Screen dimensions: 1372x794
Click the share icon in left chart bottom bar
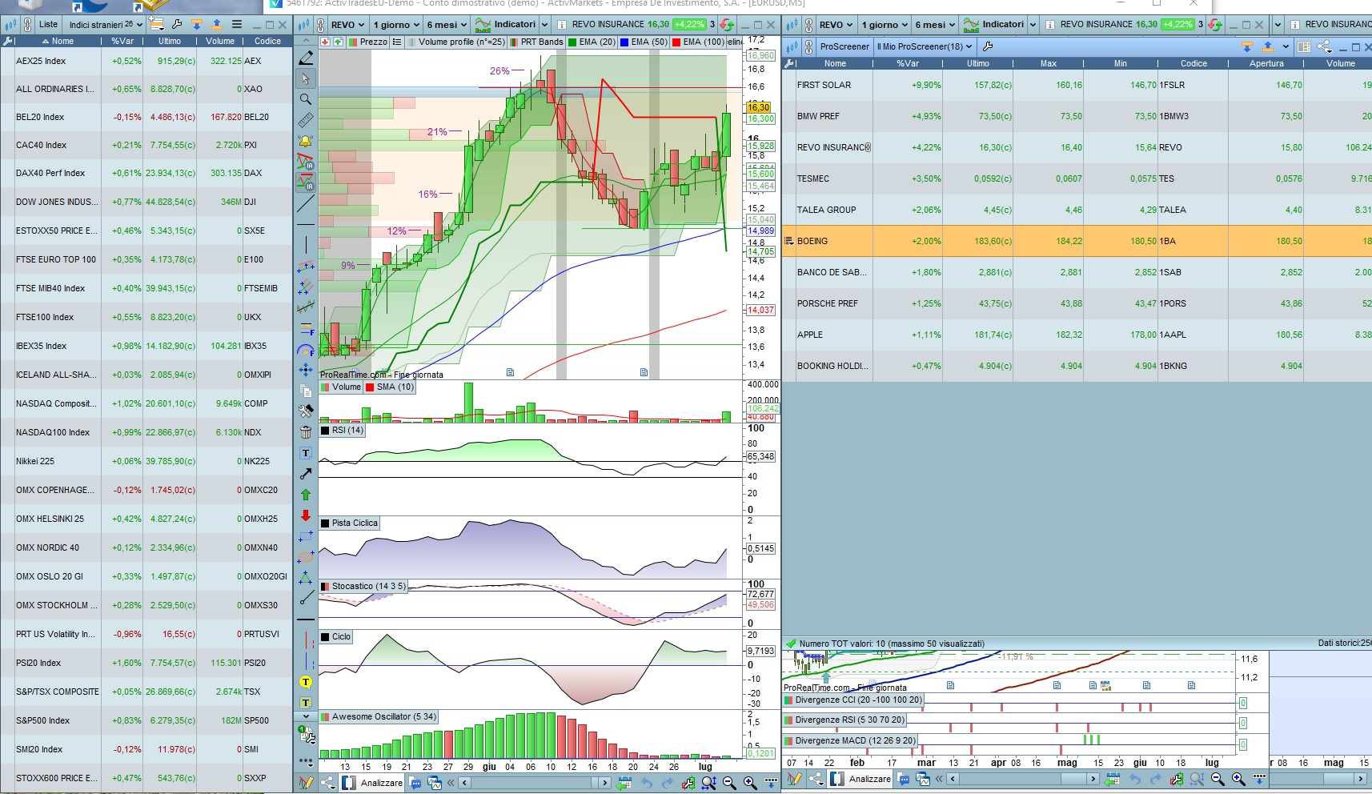[x=327, y=783]
